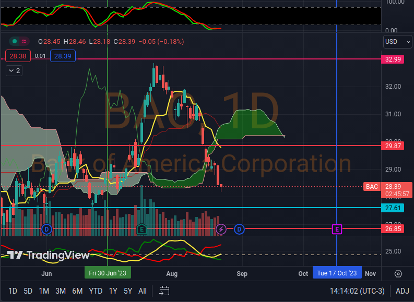Screen dimensions: 414x302
Task: Click the magenta upcoming earnings E marker
Action: click(337, 229)
